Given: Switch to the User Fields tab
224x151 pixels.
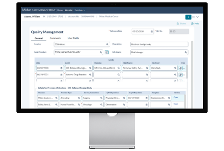Looking at the screenshot, I should tap(73, 38).
